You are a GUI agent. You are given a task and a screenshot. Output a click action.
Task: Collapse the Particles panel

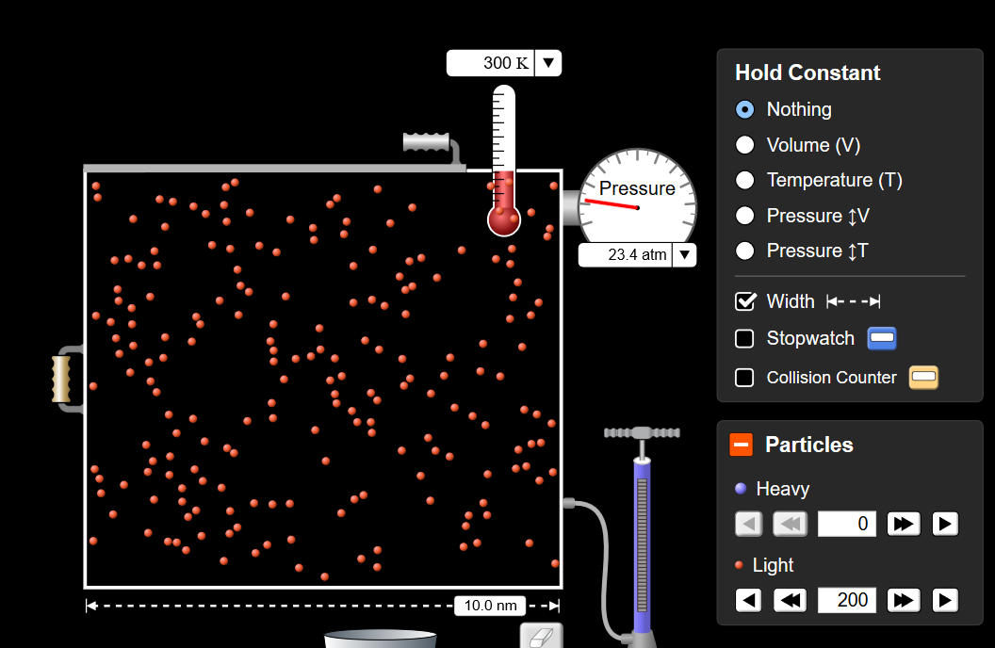pos(741,445)
